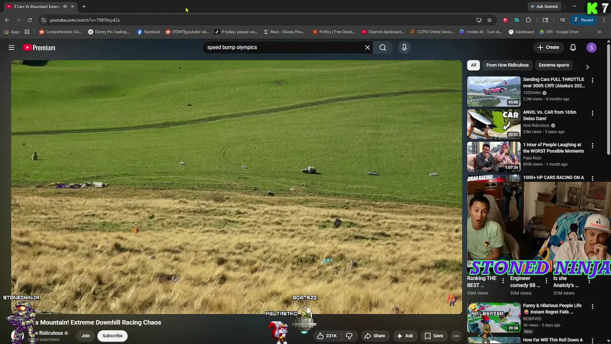Clear the search box text
Image resolution: width=611 pixels, height=344 pixels.
click(368, 47)
